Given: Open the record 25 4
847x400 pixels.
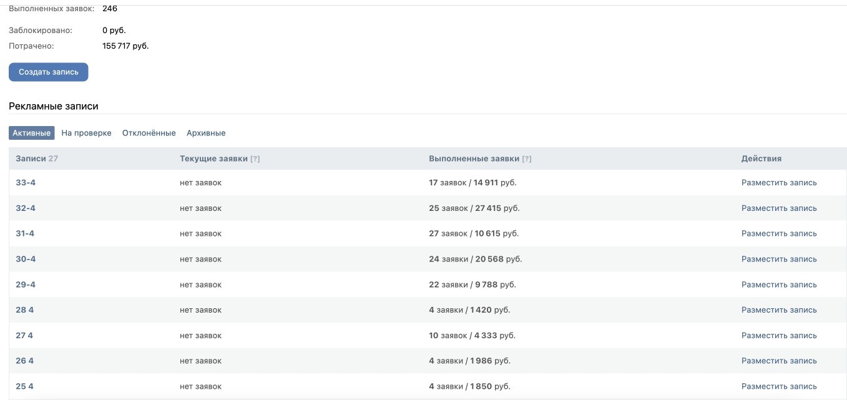Looking at the screenshot, I should (25, 386).
